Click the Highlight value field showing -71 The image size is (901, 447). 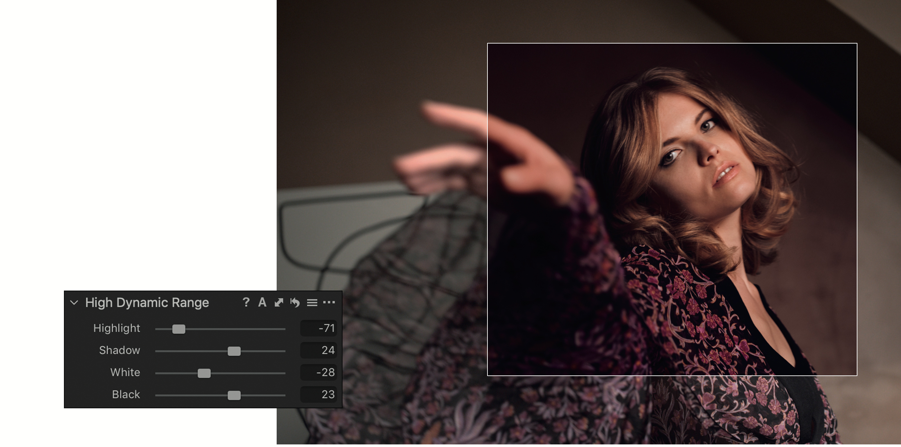[x=318, y=328]
